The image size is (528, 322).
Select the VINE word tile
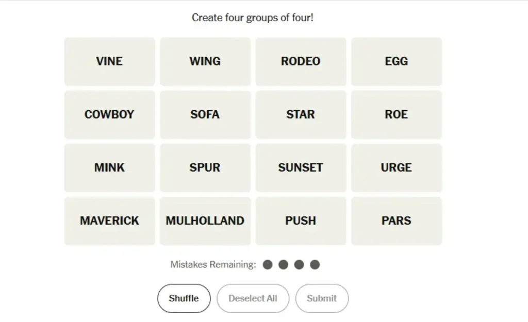109,61
